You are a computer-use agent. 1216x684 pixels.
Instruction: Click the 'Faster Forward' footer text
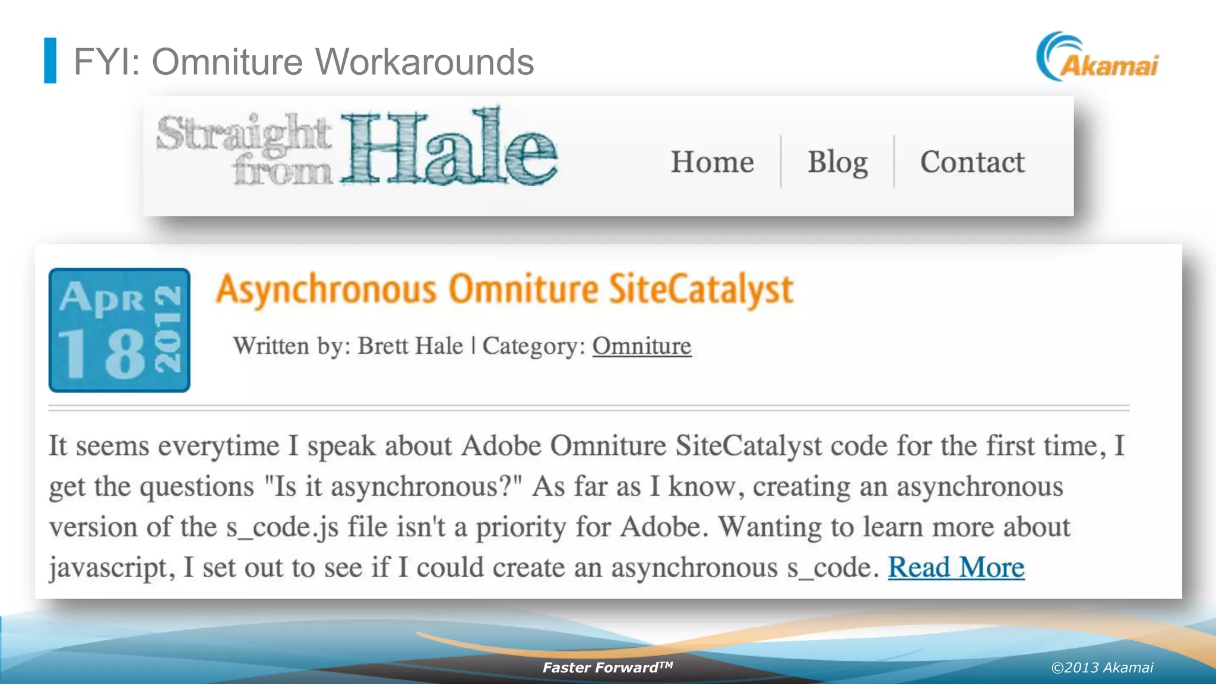[607, 667]
